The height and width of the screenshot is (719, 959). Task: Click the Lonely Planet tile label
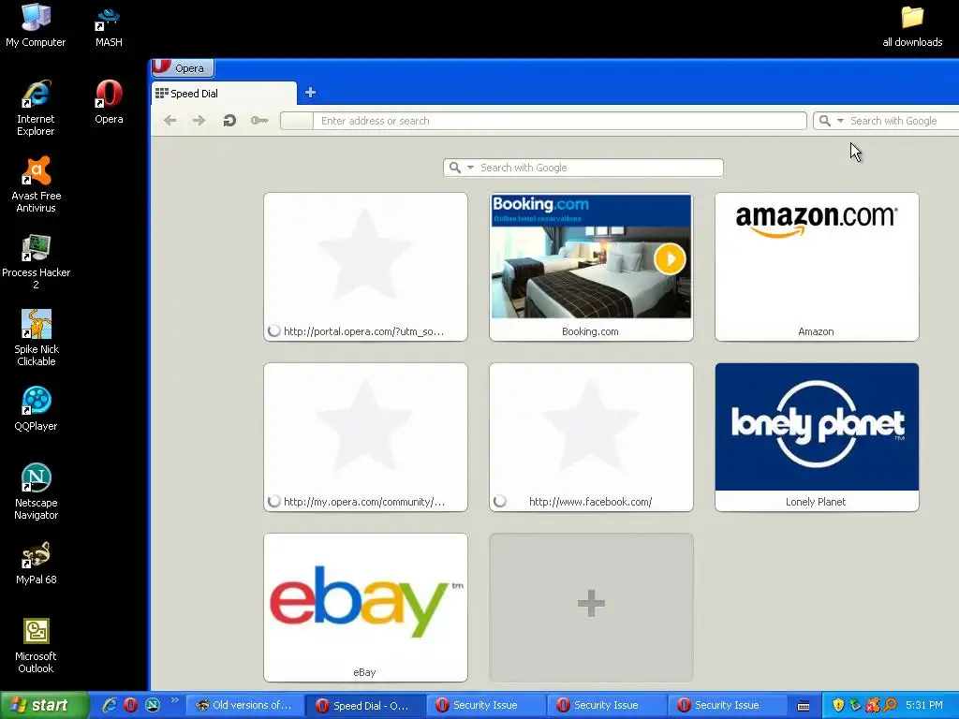click(x=816, y=502)
